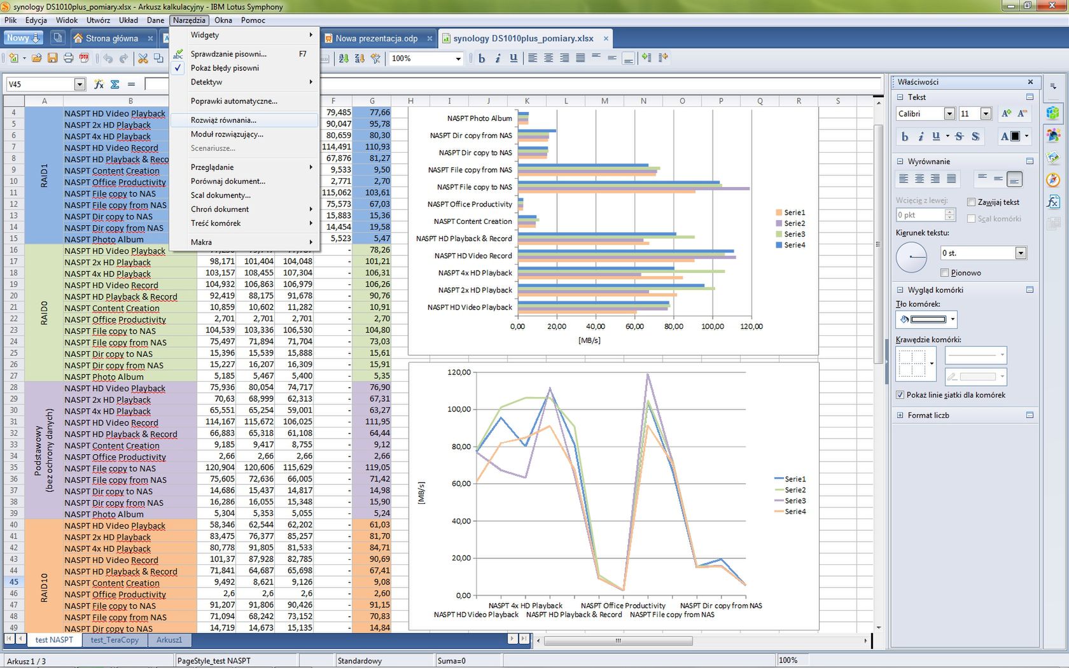Click the redo arrow icon
The width and height of the screenshot is (1069, 668).
[123, 59]
